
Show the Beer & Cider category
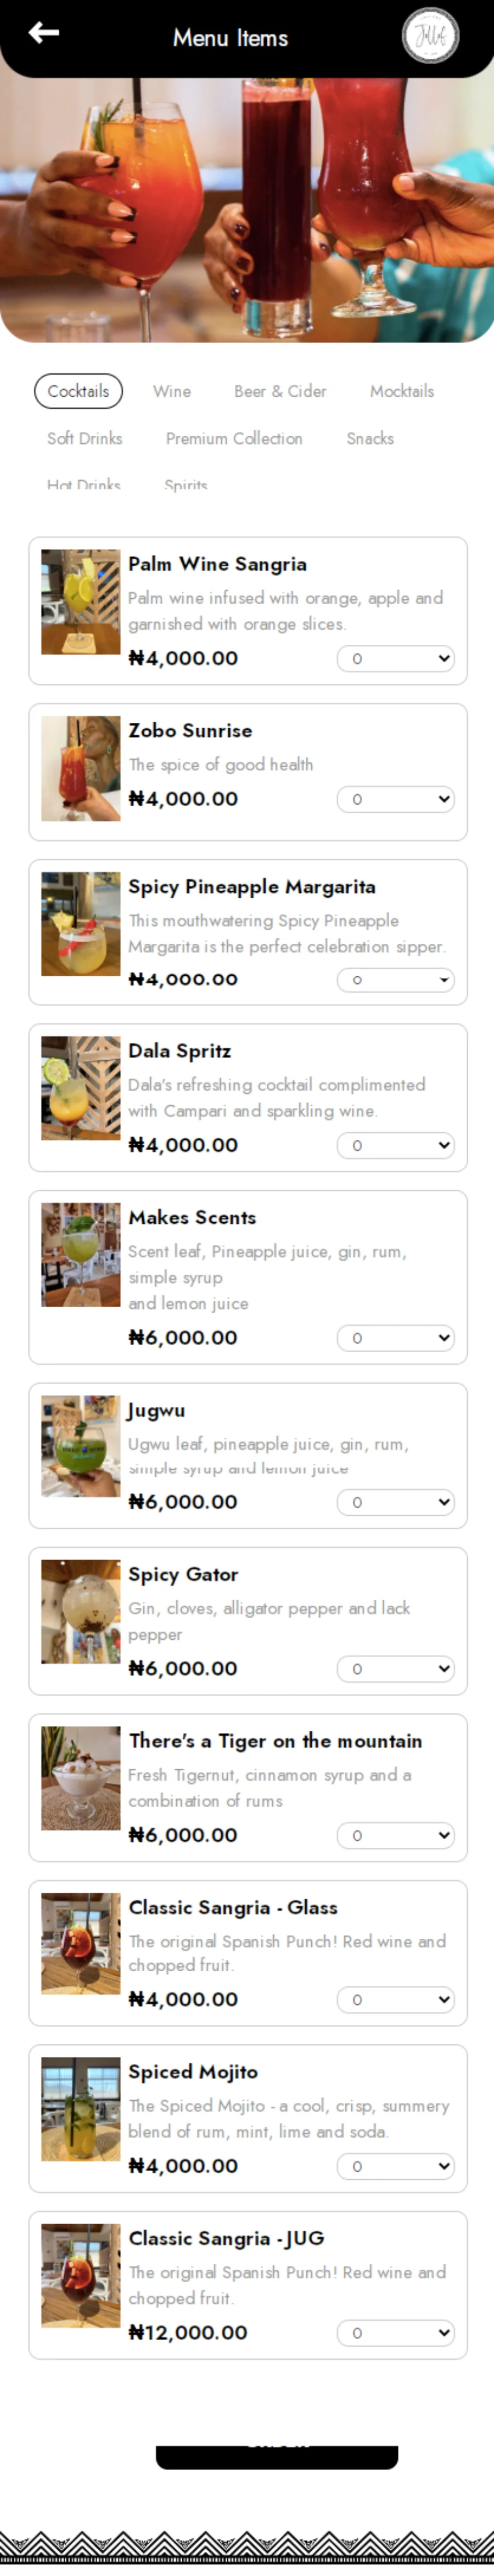point(280,391)
